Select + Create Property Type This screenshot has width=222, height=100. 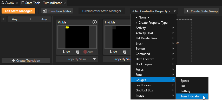tap(153, 23)
